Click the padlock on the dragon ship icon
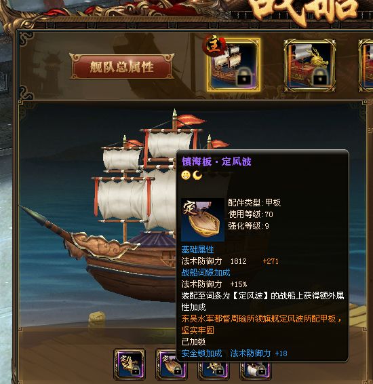This screenshot has width=373, height=384. coord(321,78)
